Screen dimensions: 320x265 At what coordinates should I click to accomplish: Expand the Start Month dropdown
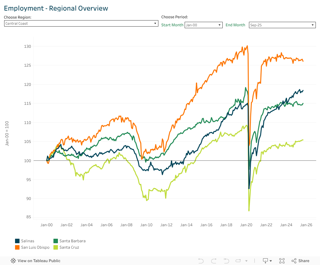pyautogui.click(x=204, y=25)
